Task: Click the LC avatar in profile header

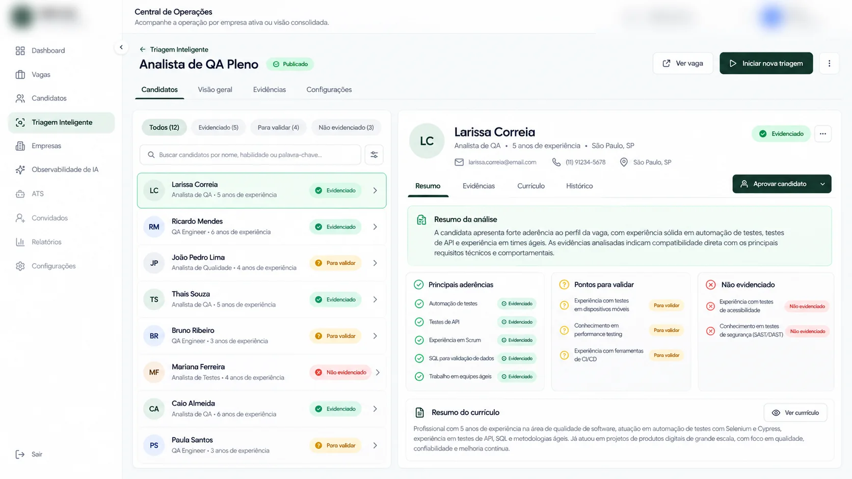Action: point(427,141)
